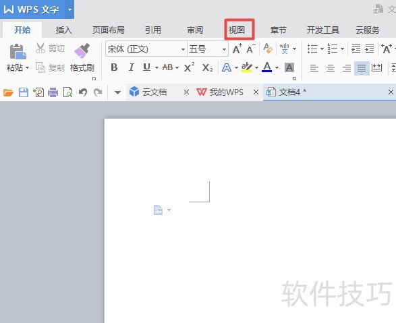The width and height of the screenshot is (396, 323).
Task: Click the 剪切 cut button
Action: (50, 48)
